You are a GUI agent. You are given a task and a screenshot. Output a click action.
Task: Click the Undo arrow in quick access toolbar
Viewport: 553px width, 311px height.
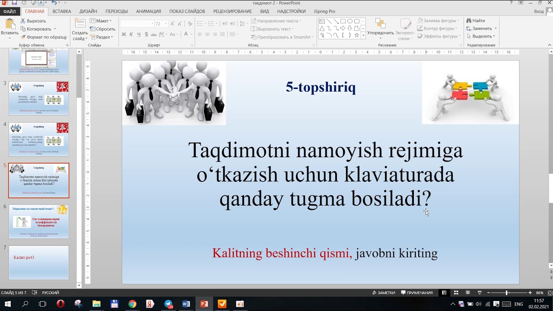pyautogui.click(x=54, y=3)
